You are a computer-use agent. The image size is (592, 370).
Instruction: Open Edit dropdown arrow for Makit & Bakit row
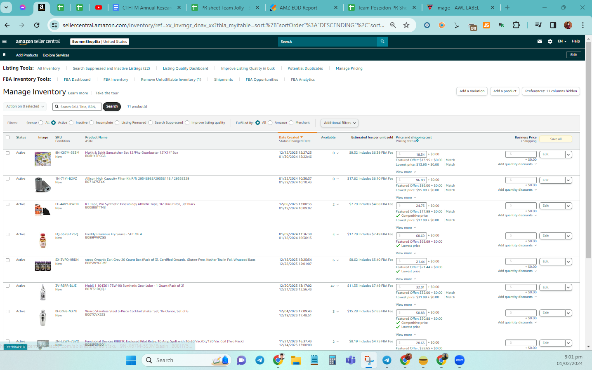click(568, 155)
